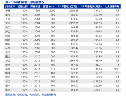The height and width of the screenshot is (98, 126).
Task: Select the 明皓 area value 180
Action: 53,40
